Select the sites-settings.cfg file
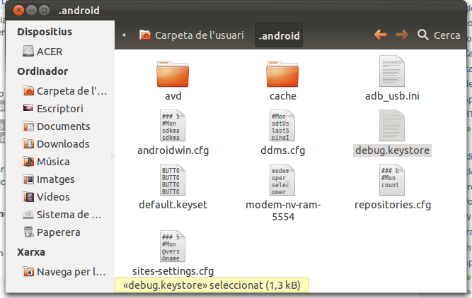Viewport: 472px width, 298px height. tap(173, 247)
